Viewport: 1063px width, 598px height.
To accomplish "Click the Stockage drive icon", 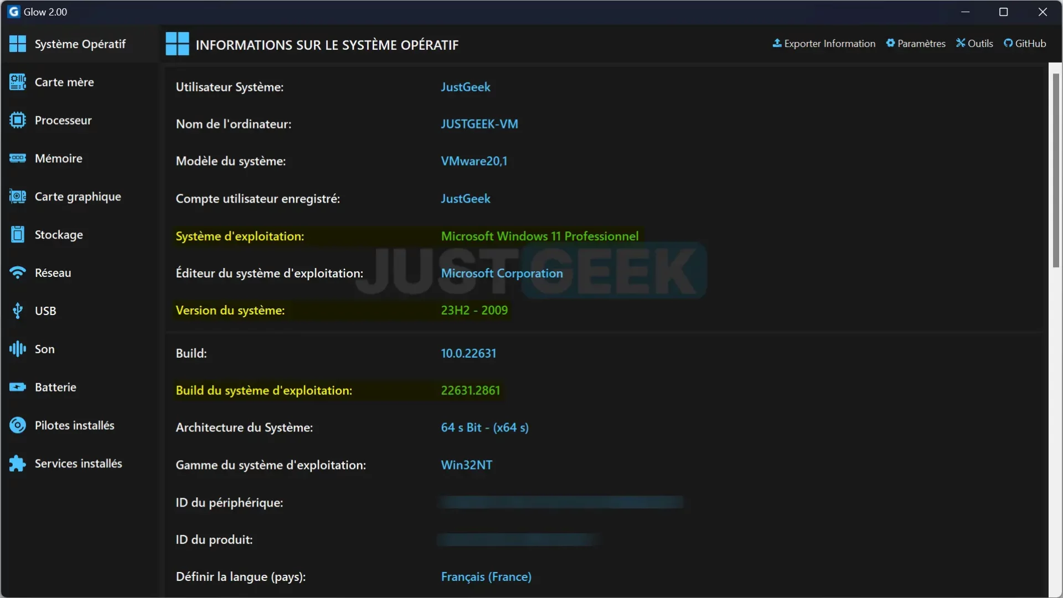I will coord(18,235).
